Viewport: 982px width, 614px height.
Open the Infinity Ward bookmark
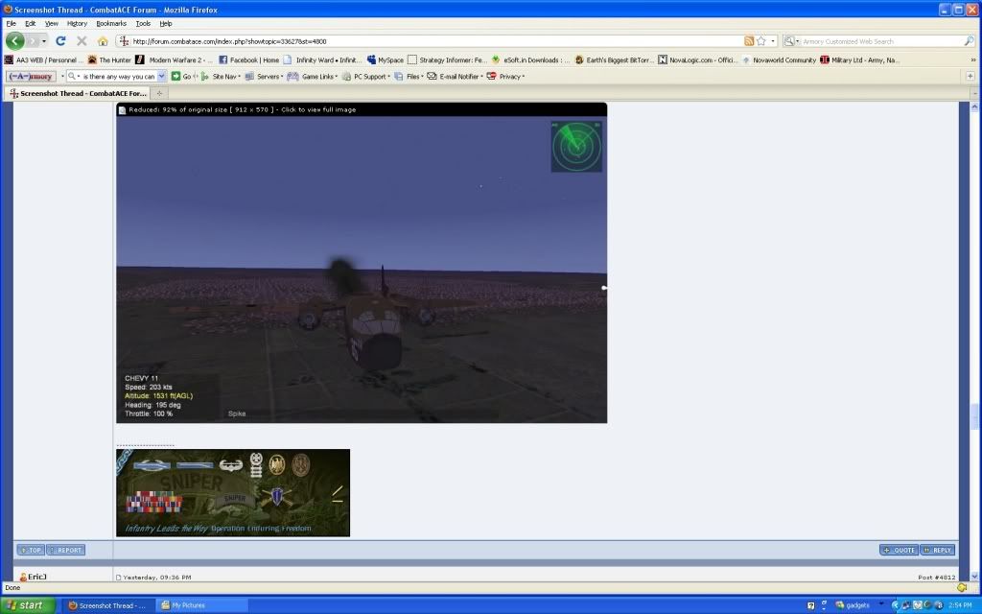(322, 60)
